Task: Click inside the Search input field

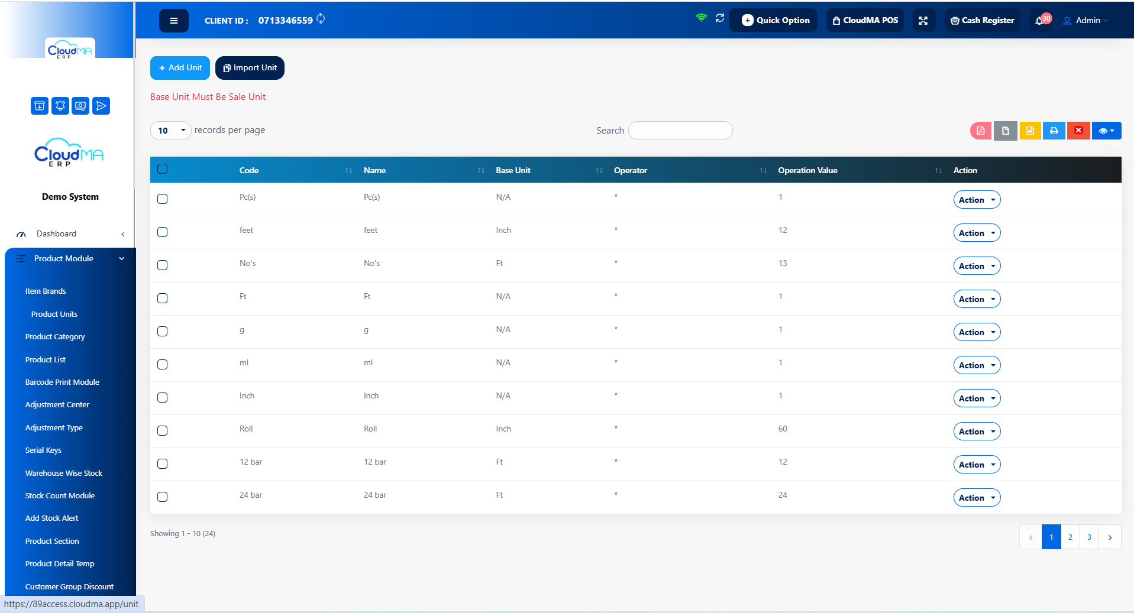Action: click(x=680, y=131)
